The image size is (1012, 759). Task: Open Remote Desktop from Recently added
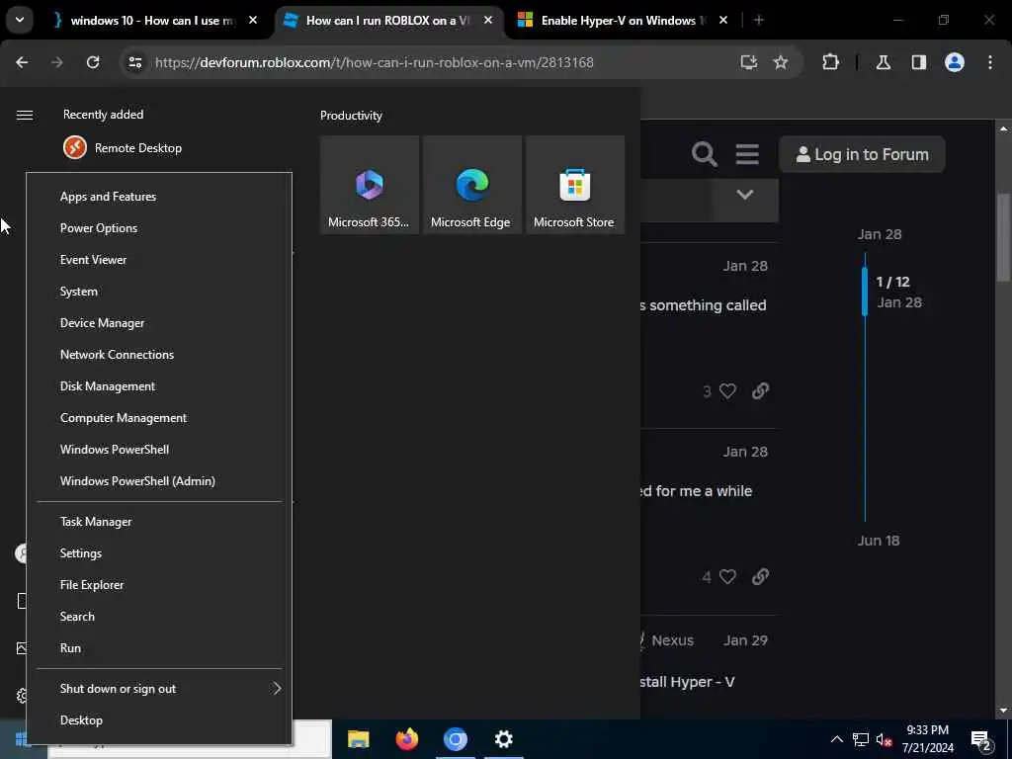click(123, 148)
